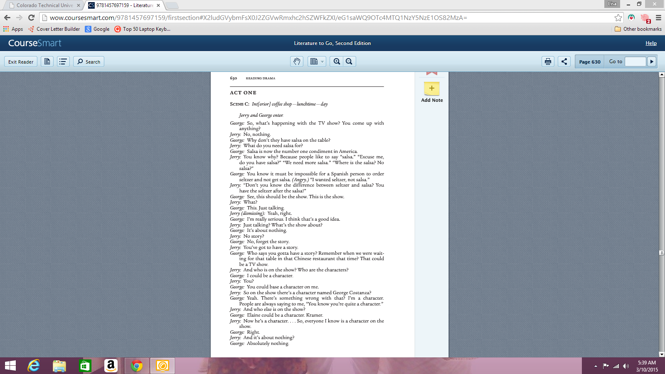Screen dimensions: 665x374
Task: Open the single page view icon
Action: (47, 62)
